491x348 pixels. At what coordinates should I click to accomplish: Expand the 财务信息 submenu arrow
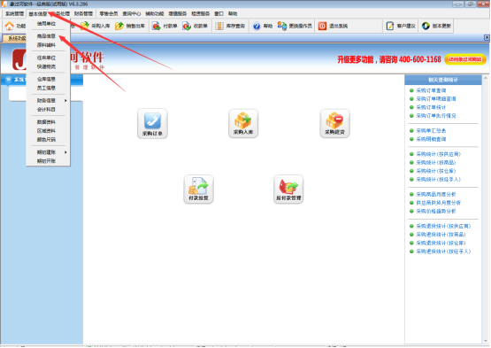point(65,101)
